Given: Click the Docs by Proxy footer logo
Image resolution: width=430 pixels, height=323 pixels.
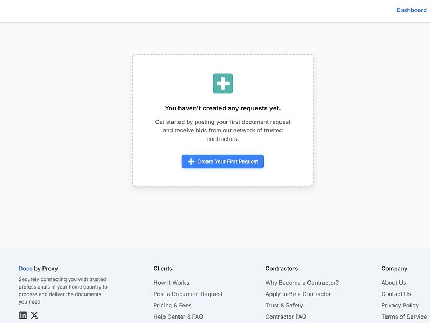Looking at the screenshot, I should tap(38, 268).
